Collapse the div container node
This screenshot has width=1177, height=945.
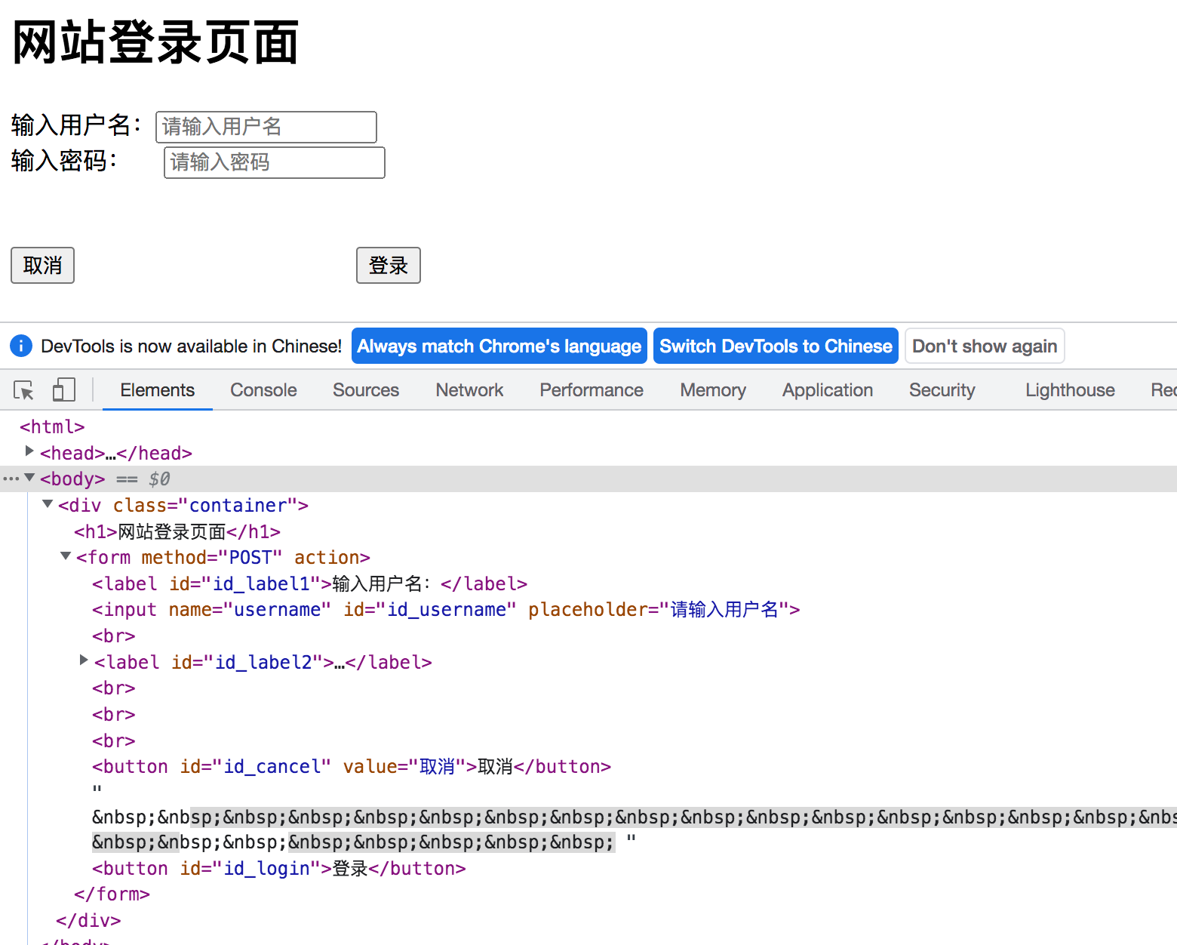click(48, 503)
